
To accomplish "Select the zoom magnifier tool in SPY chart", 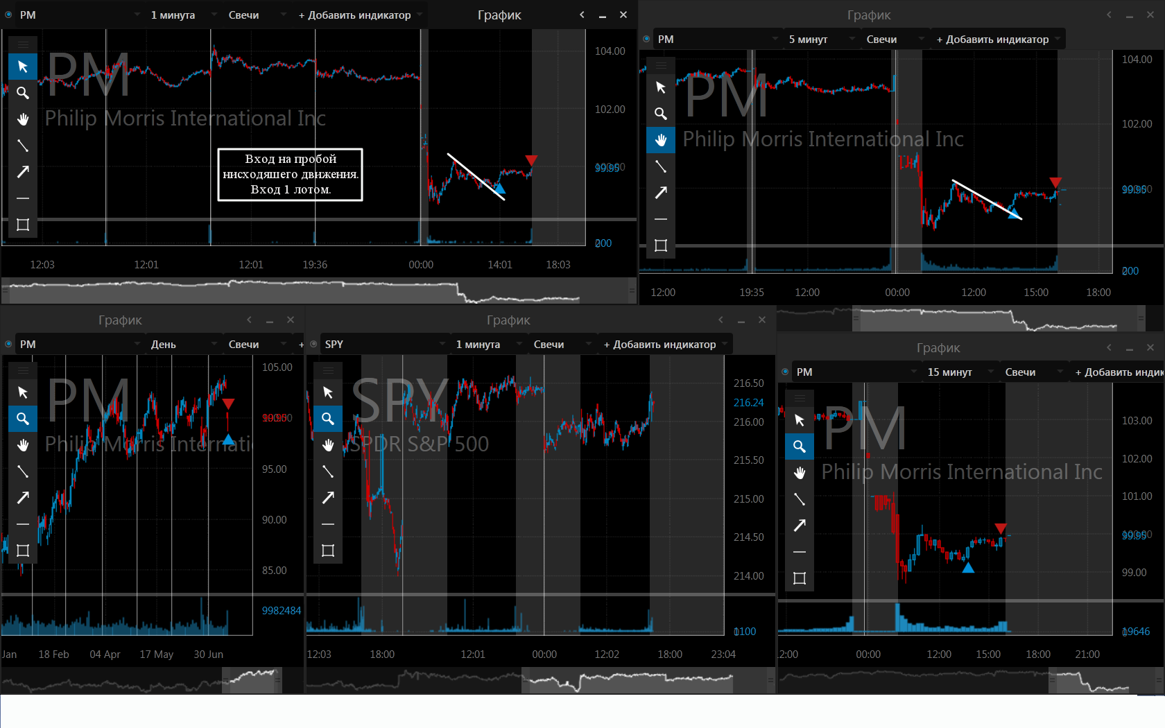I will [x=328, y=419].
